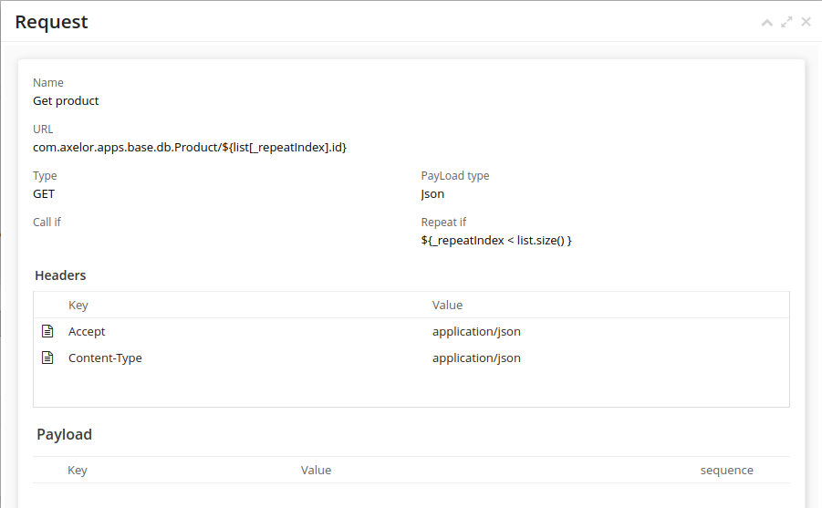Sort Headers table by Value column

[x=447, y=306]
